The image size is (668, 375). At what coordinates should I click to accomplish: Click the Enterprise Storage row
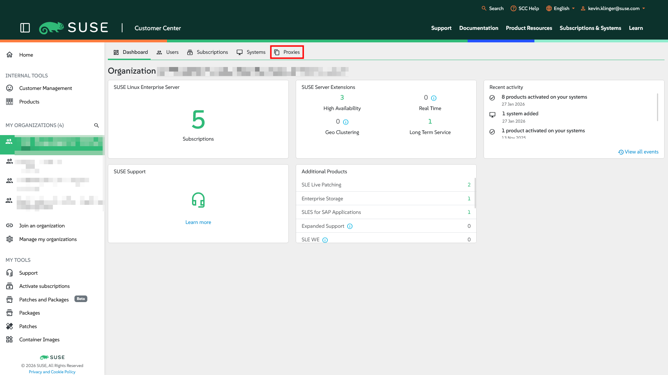pos(386,199)
